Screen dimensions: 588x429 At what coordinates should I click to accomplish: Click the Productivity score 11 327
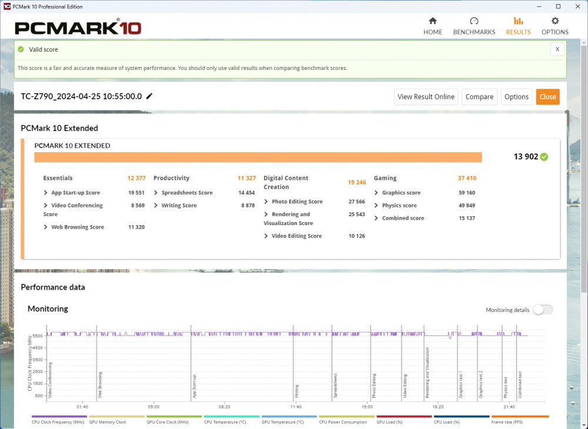point(246,178)
